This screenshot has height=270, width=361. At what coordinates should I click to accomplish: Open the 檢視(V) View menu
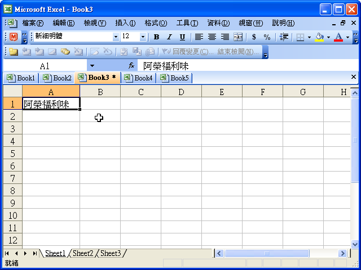pos(95,23)
